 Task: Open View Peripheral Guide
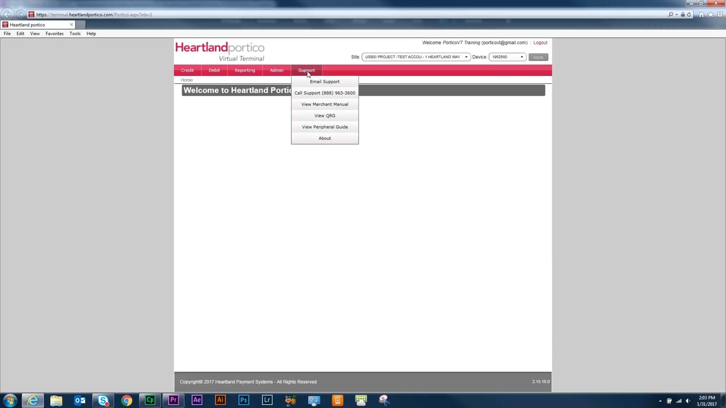point(325,127)
